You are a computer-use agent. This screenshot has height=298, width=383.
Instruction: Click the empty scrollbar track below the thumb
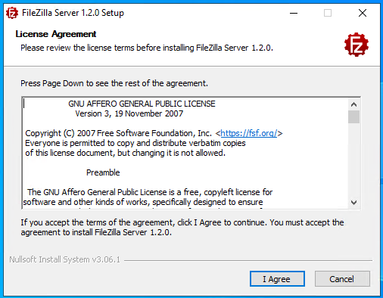tap(353, 160)
